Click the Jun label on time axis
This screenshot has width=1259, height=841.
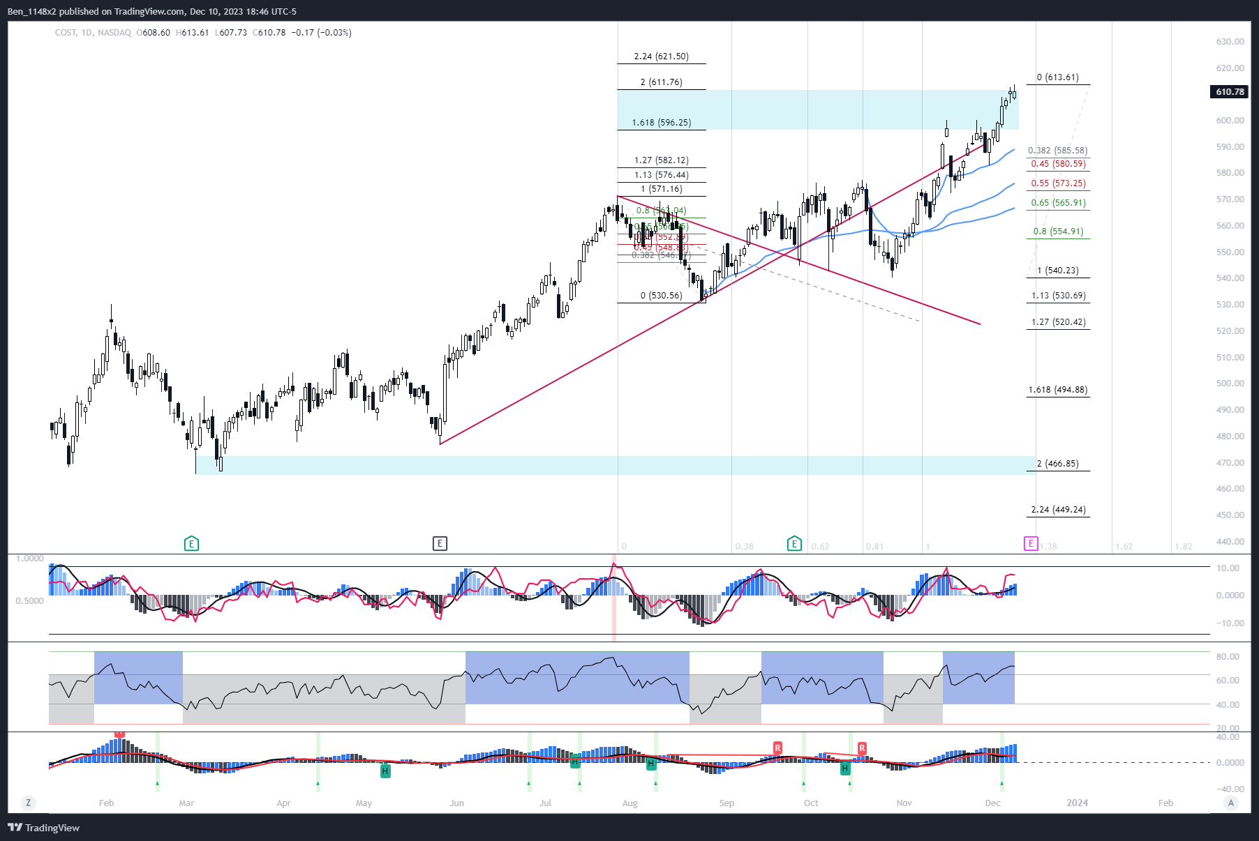pyautogui.click(x=456, y=803)
